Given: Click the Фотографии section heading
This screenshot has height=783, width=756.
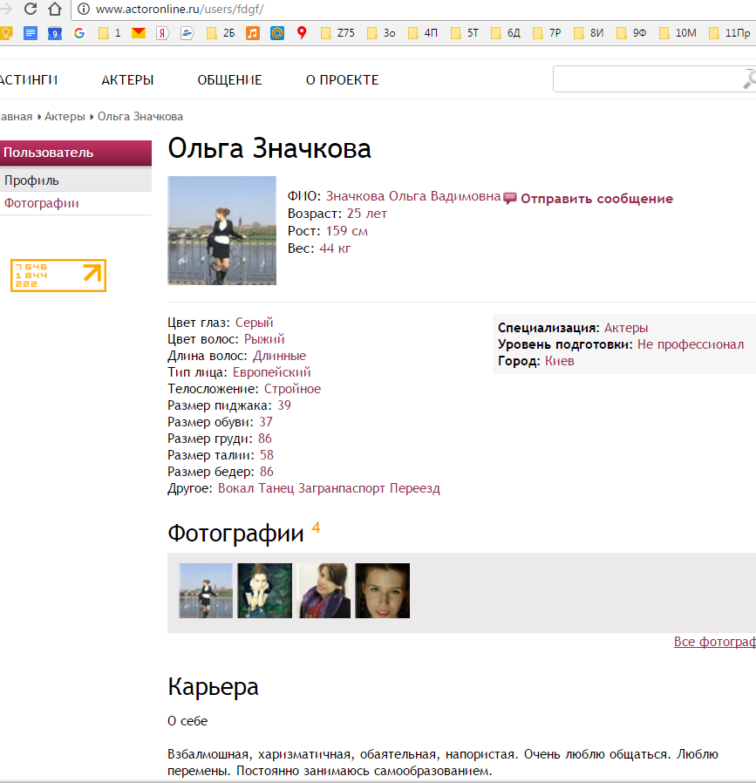Looking at the screenshot, I should click(x=235, y=534).
